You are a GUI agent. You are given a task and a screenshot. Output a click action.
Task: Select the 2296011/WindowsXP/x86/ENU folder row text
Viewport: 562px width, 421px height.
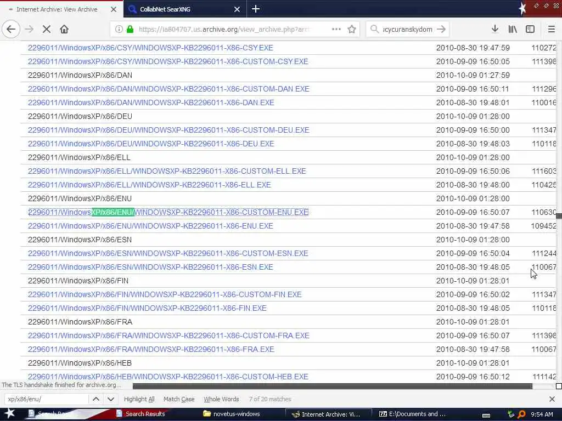tap(80, 198)
